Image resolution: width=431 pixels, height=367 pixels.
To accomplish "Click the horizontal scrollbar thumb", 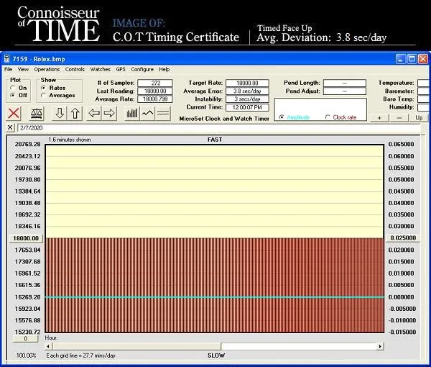I will (136, 346).
